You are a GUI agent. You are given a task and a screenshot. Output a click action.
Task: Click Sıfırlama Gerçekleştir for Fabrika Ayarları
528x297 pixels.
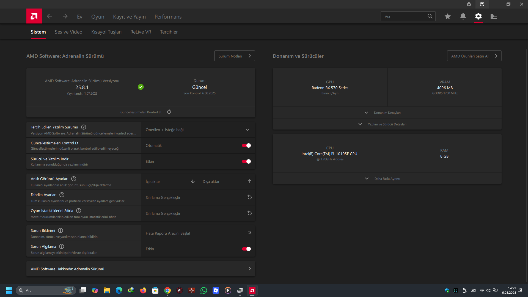[x=198, y=197]
